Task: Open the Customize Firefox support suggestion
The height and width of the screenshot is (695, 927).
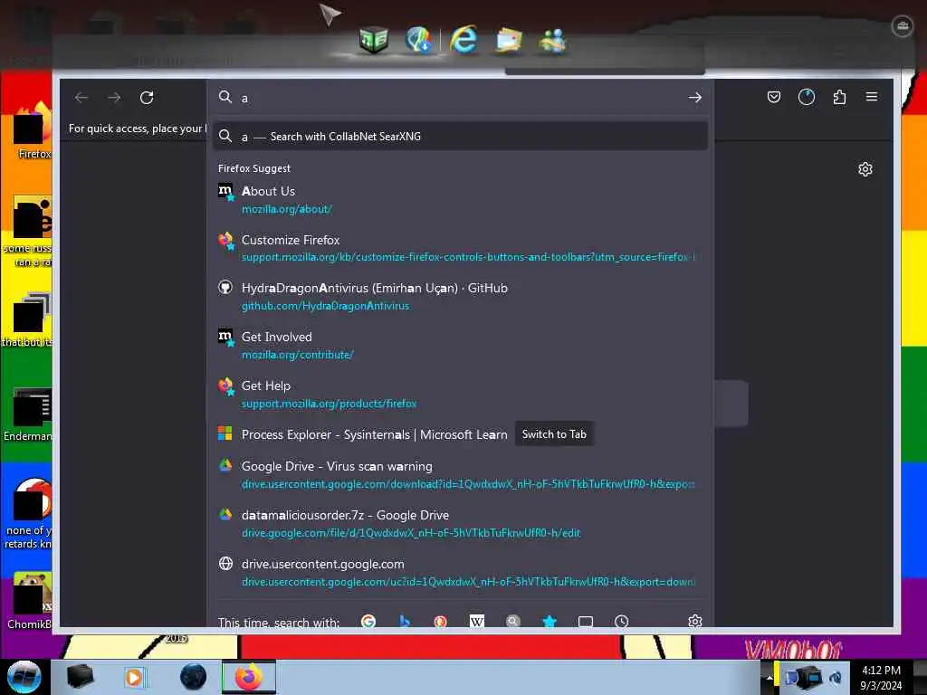Action: click(460, 248)
